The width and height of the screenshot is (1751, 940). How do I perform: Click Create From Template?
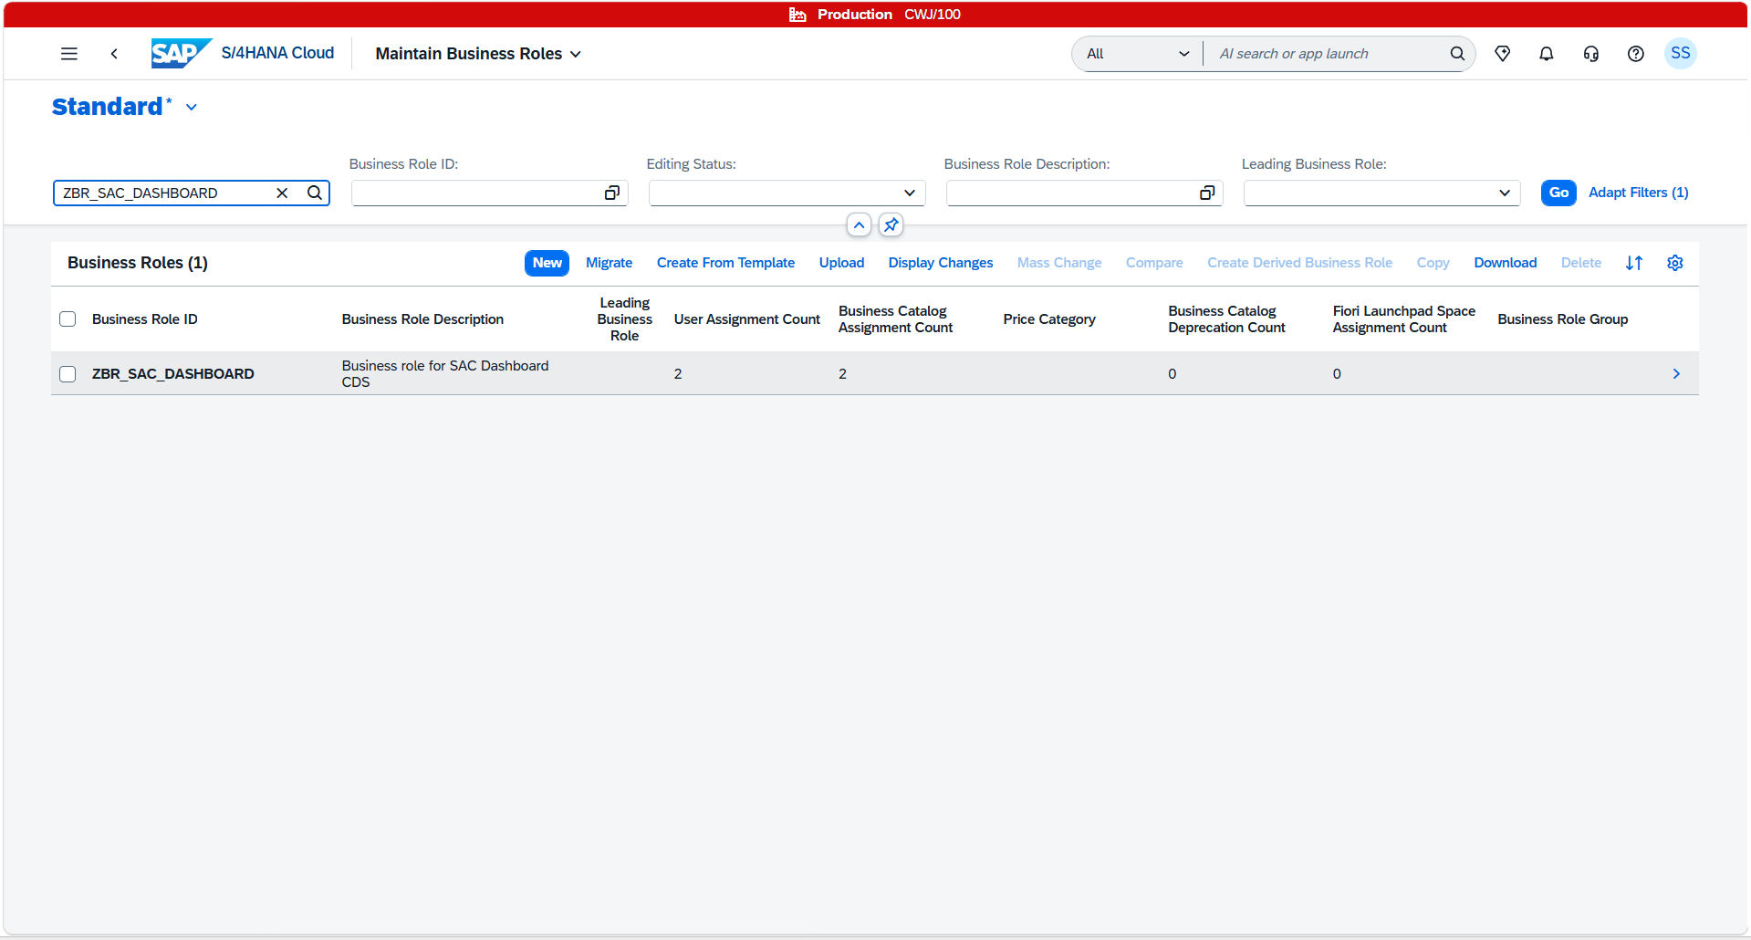click(726, 263)
